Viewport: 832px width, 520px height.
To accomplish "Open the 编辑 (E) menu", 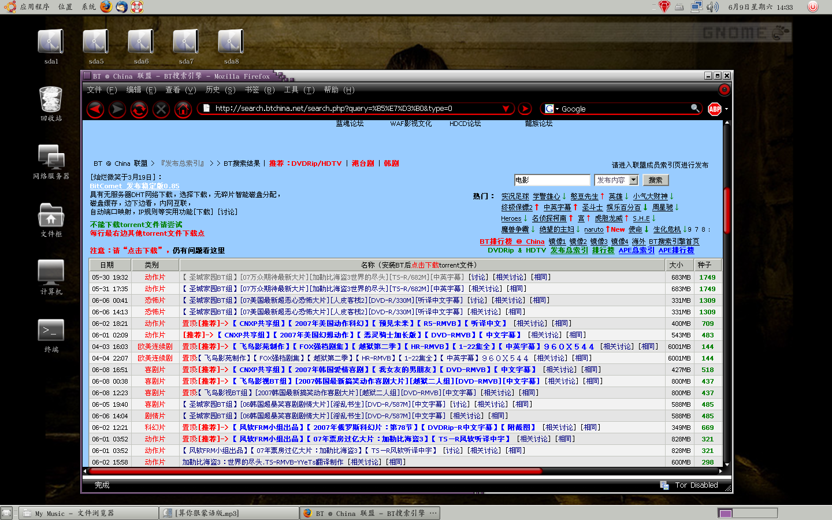I will point(141,90).
